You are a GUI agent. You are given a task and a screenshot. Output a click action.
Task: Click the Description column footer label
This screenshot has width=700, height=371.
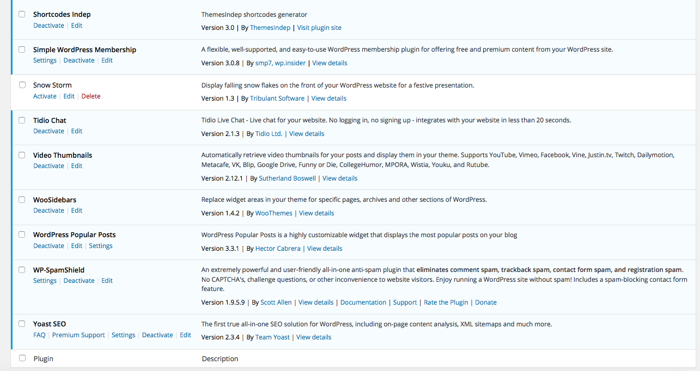220,358
